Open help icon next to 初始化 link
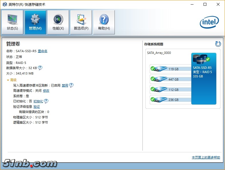Image resolution: width=225 pixels, height=170 pixels. (x=46, y=101)
